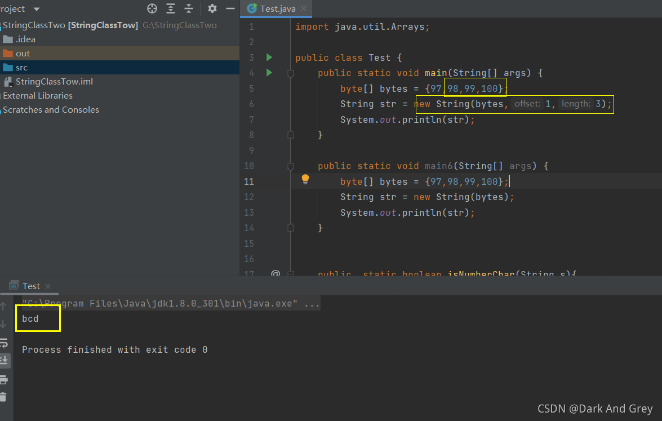The height and width of the screenshot is (421, 662).
Task: Click the locate/select opened file target icon
Action: [152, 8]
